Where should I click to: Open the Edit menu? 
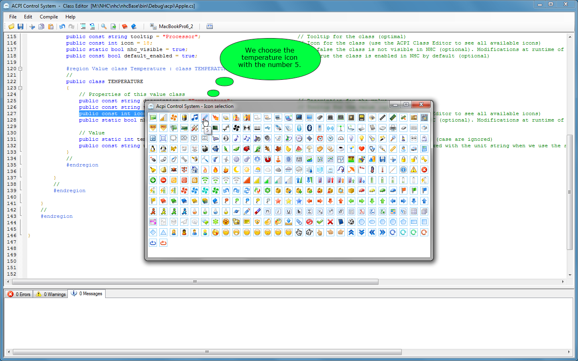pos(28,17)
